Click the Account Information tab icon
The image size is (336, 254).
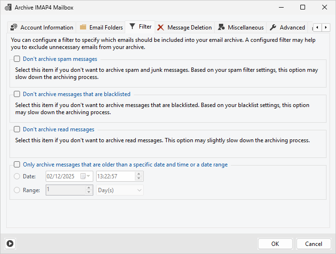pos(14,27)
